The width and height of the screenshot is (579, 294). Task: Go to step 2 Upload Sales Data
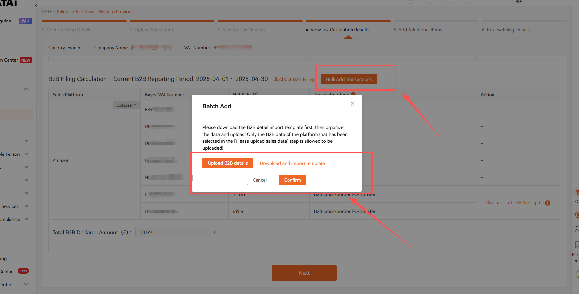pyautogui.click(x=151, y=30)
